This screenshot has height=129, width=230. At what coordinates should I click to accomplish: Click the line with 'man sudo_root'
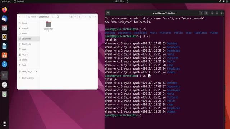point(128,22)
